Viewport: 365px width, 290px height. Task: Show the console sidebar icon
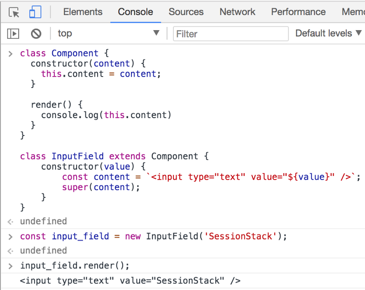13,33
